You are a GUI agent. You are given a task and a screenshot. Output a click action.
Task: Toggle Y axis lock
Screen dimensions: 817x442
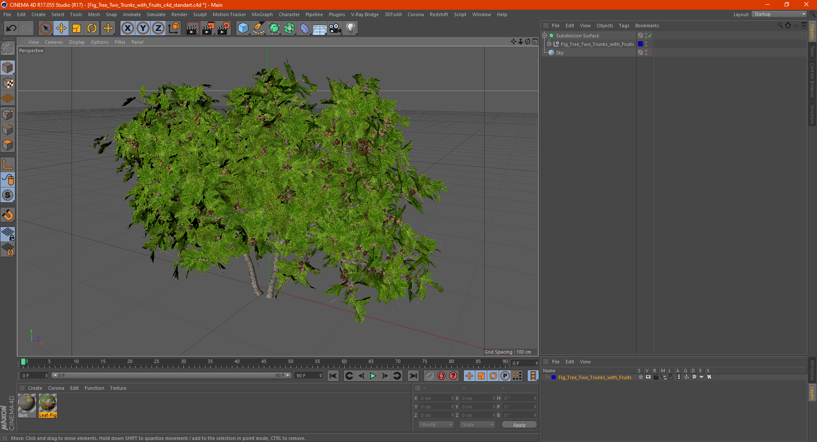click(143, 28)
